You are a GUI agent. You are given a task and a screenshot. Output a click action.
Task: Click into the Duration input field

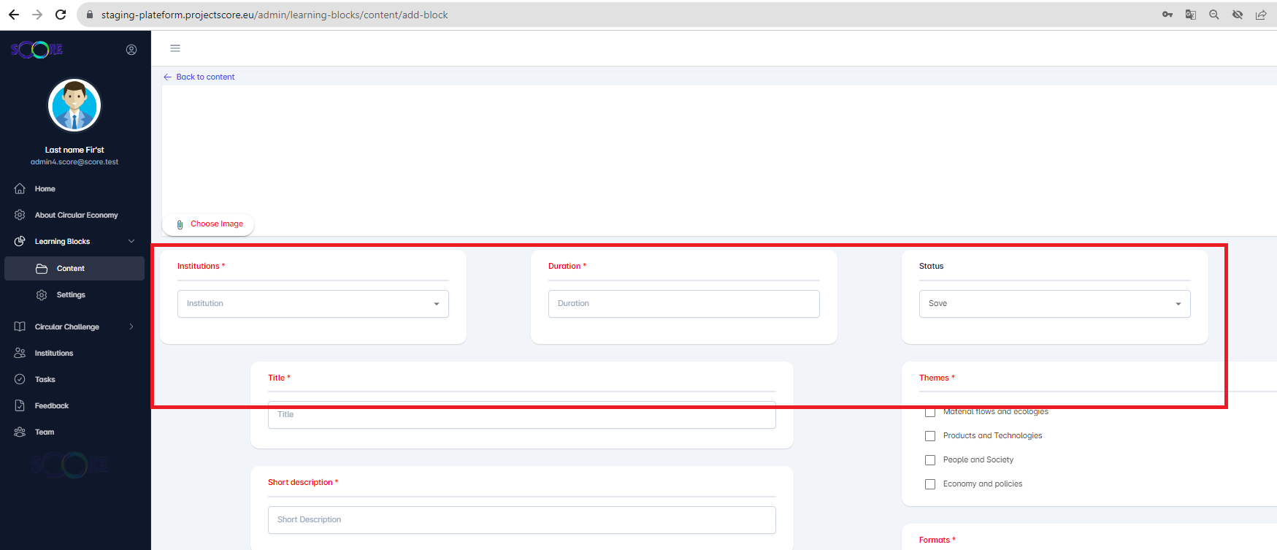[683, 304]
